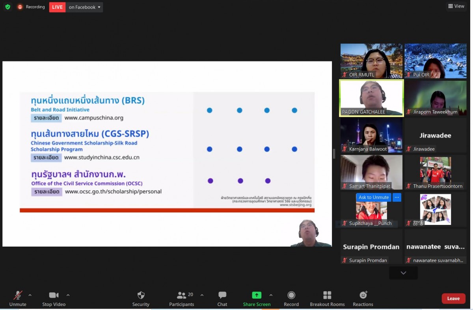
Task: Click Office of the Civil Service Commission text
Action: pyautogui.click(x=87, y=184)
